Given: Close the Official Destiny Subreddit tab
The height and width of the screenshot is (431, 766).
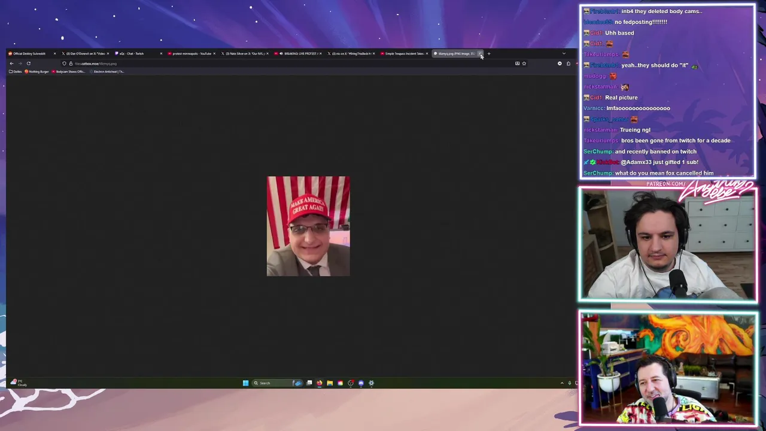Looking at the screenshot, I should click(54, 54).
